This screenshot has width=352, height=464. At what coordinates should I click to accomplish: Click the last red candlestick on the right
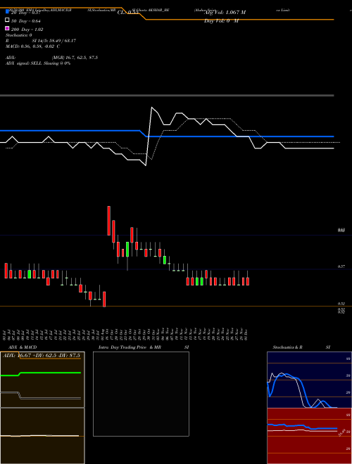tap(248, 281)
